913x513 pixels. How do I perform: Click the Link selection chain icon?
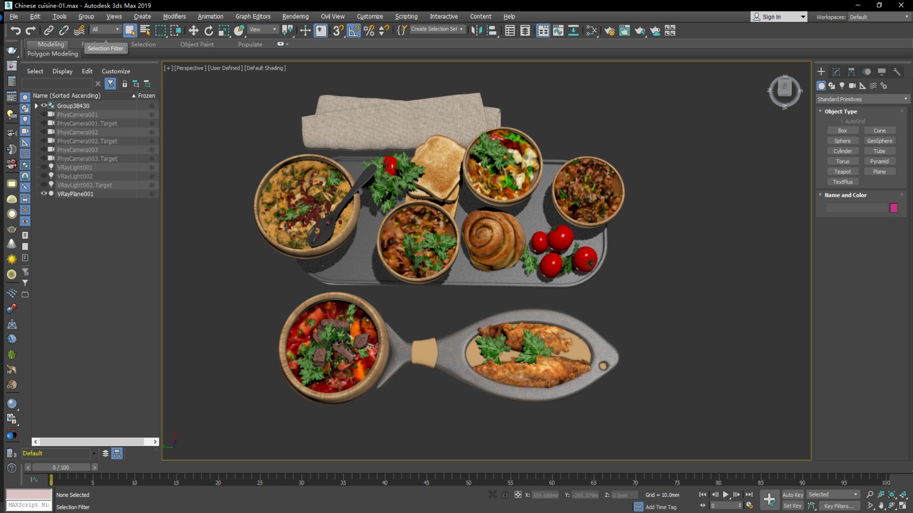[x=49, y=30]
